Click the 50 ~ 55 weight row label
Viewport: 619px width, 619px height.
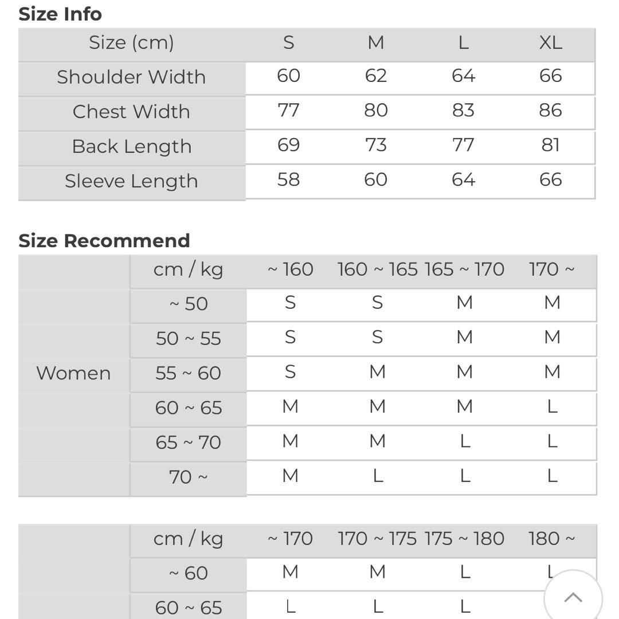188,339
